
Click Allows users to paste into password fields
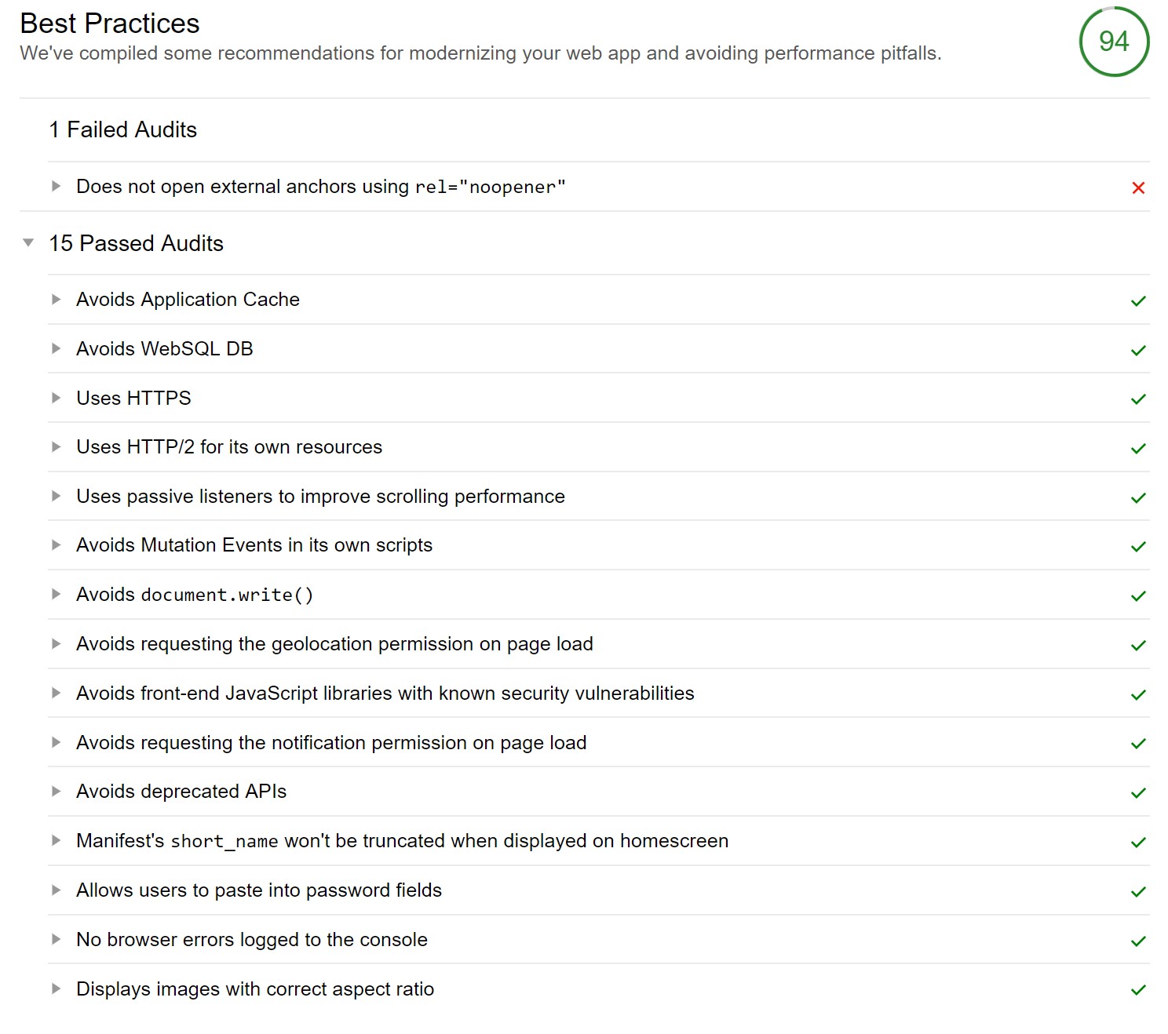(259, 890)
